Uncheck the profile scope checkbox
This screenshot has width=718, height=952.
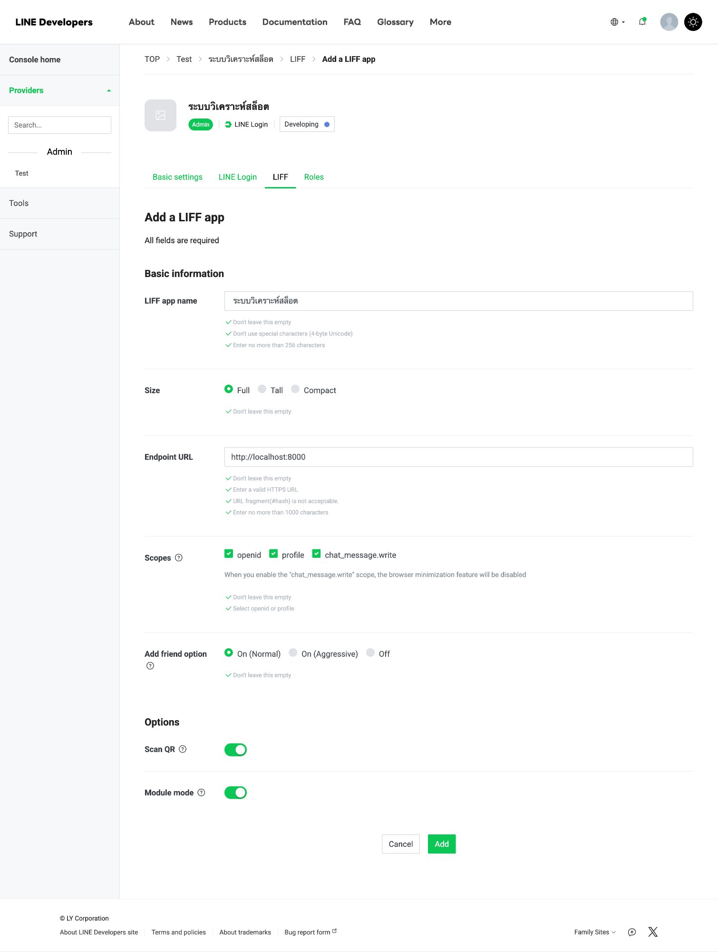point(273,554)
